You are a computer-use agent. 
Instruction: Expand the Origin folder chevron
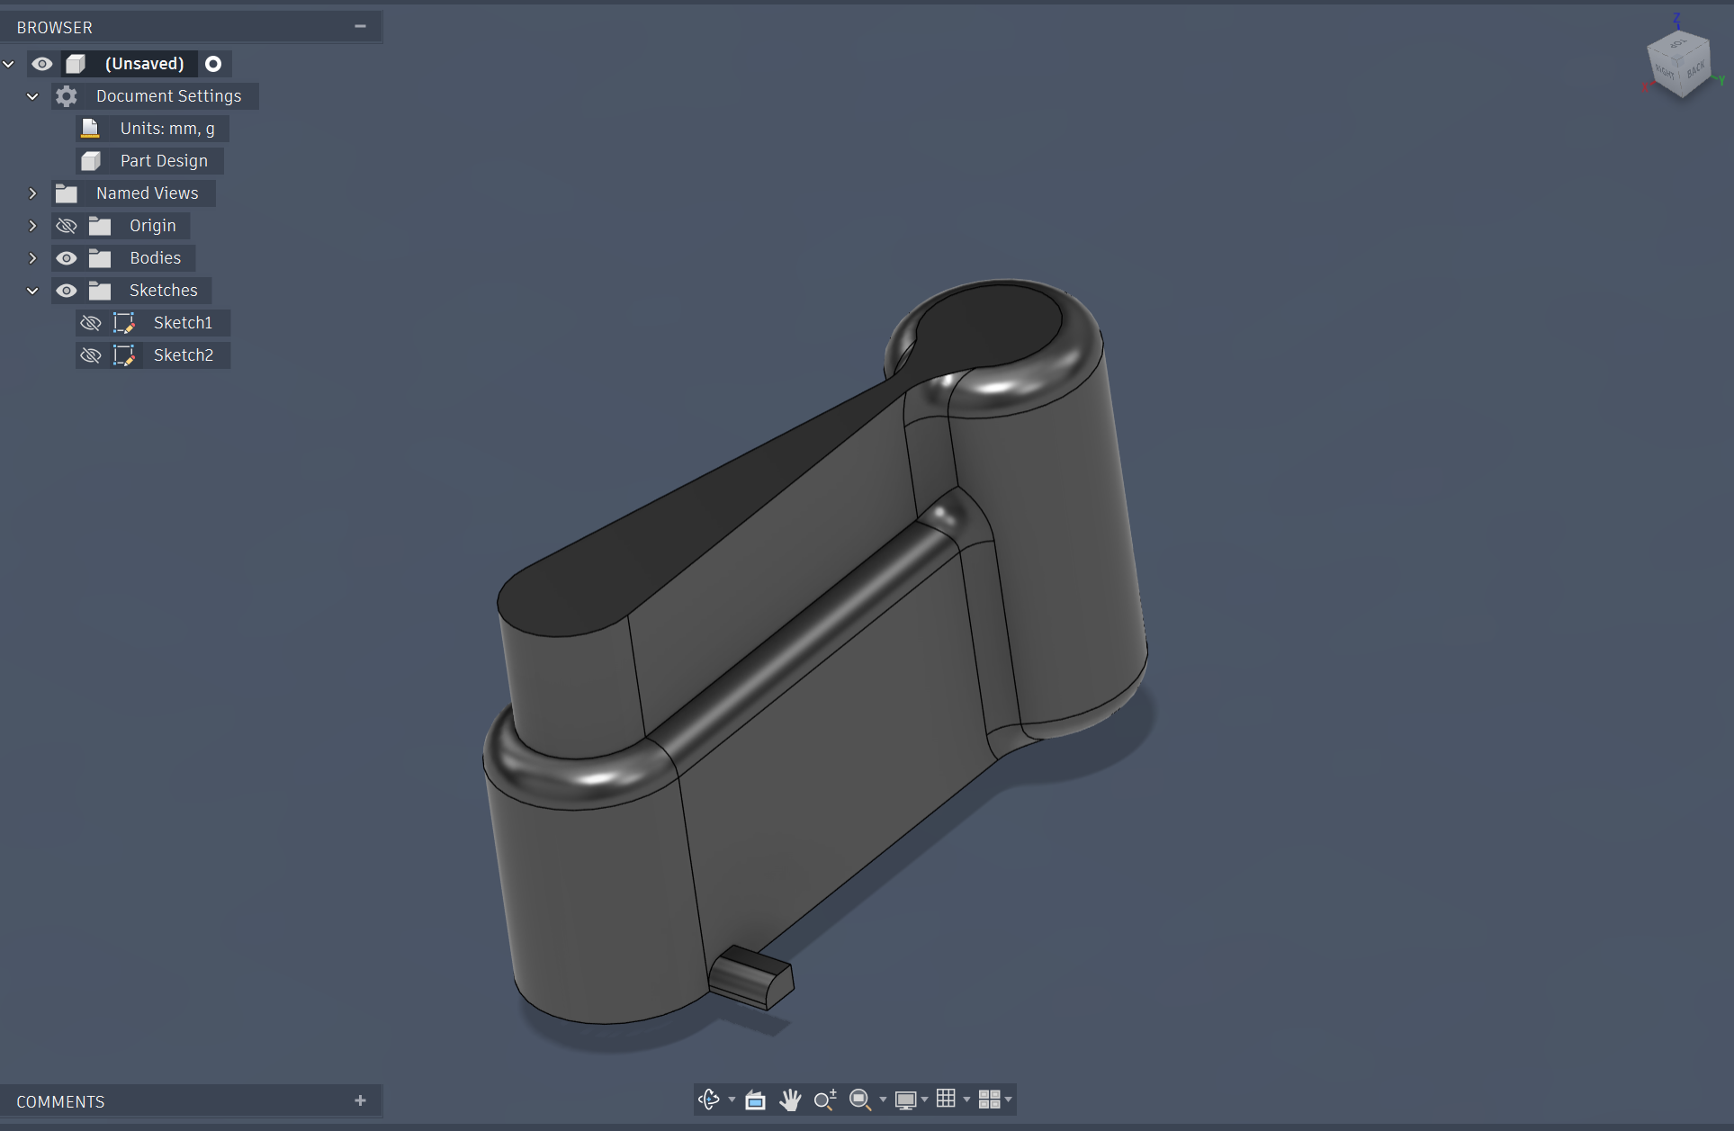(32, 226)
